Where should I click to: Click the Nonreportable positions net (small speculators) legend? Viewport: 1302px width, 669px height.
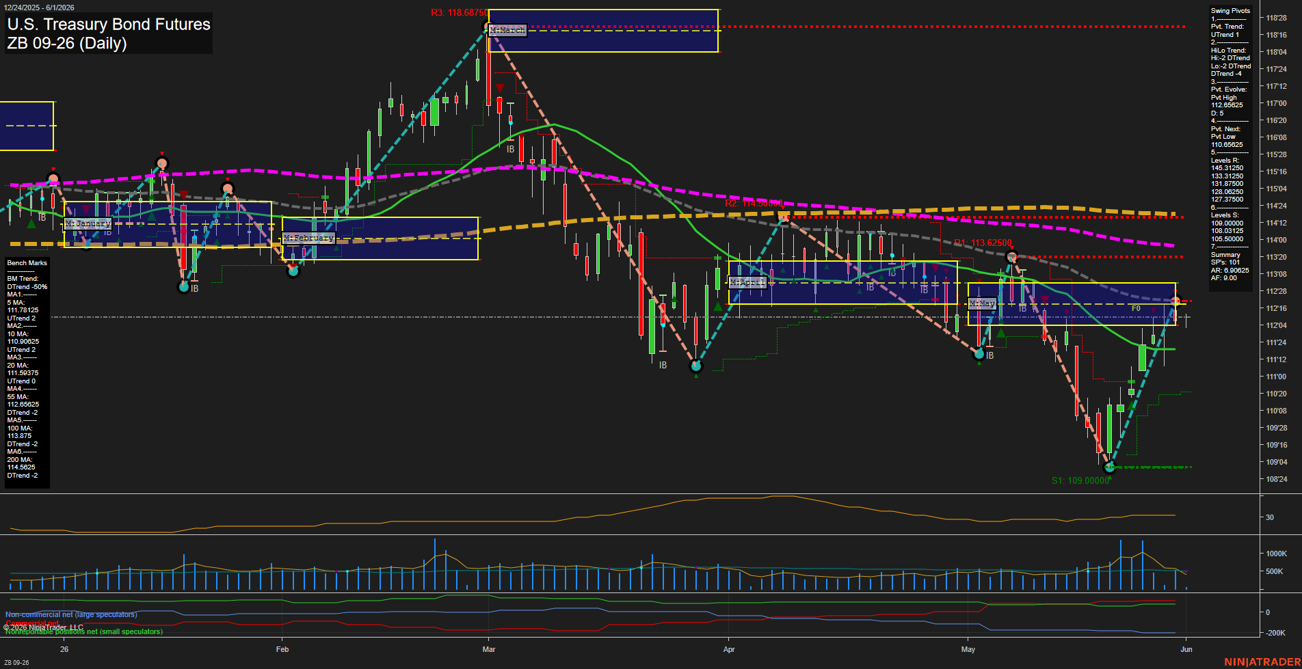pos(84,632)
